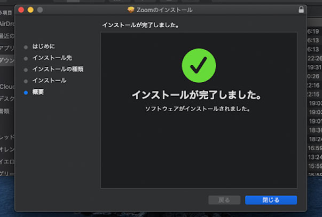Screen dimensions: 322x217
Task: Click the large インストールが完了しました。 message
Action: click(x=197, y=95)
